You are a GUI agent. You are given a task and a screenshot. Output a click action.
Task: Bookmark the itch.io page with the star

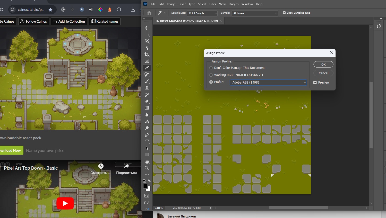50,10
